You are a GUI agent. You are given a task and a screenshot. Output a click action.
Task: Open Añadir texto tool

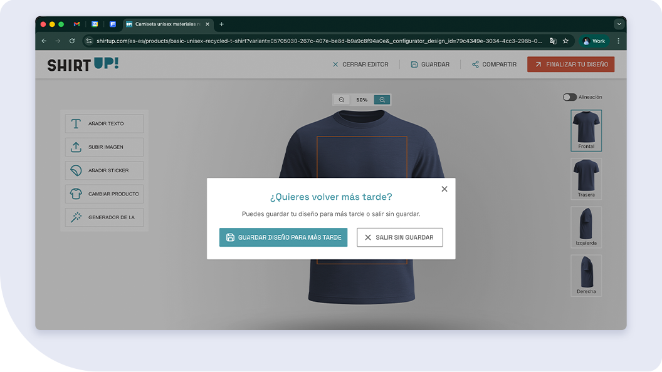[x=104, y=123]
